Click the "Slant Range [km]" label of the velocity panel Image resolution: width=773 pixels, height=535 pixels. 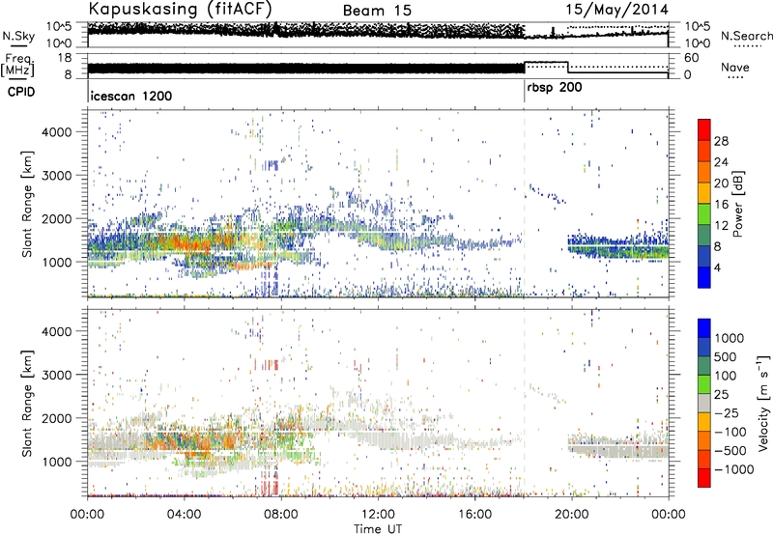(x=27, y=403)
